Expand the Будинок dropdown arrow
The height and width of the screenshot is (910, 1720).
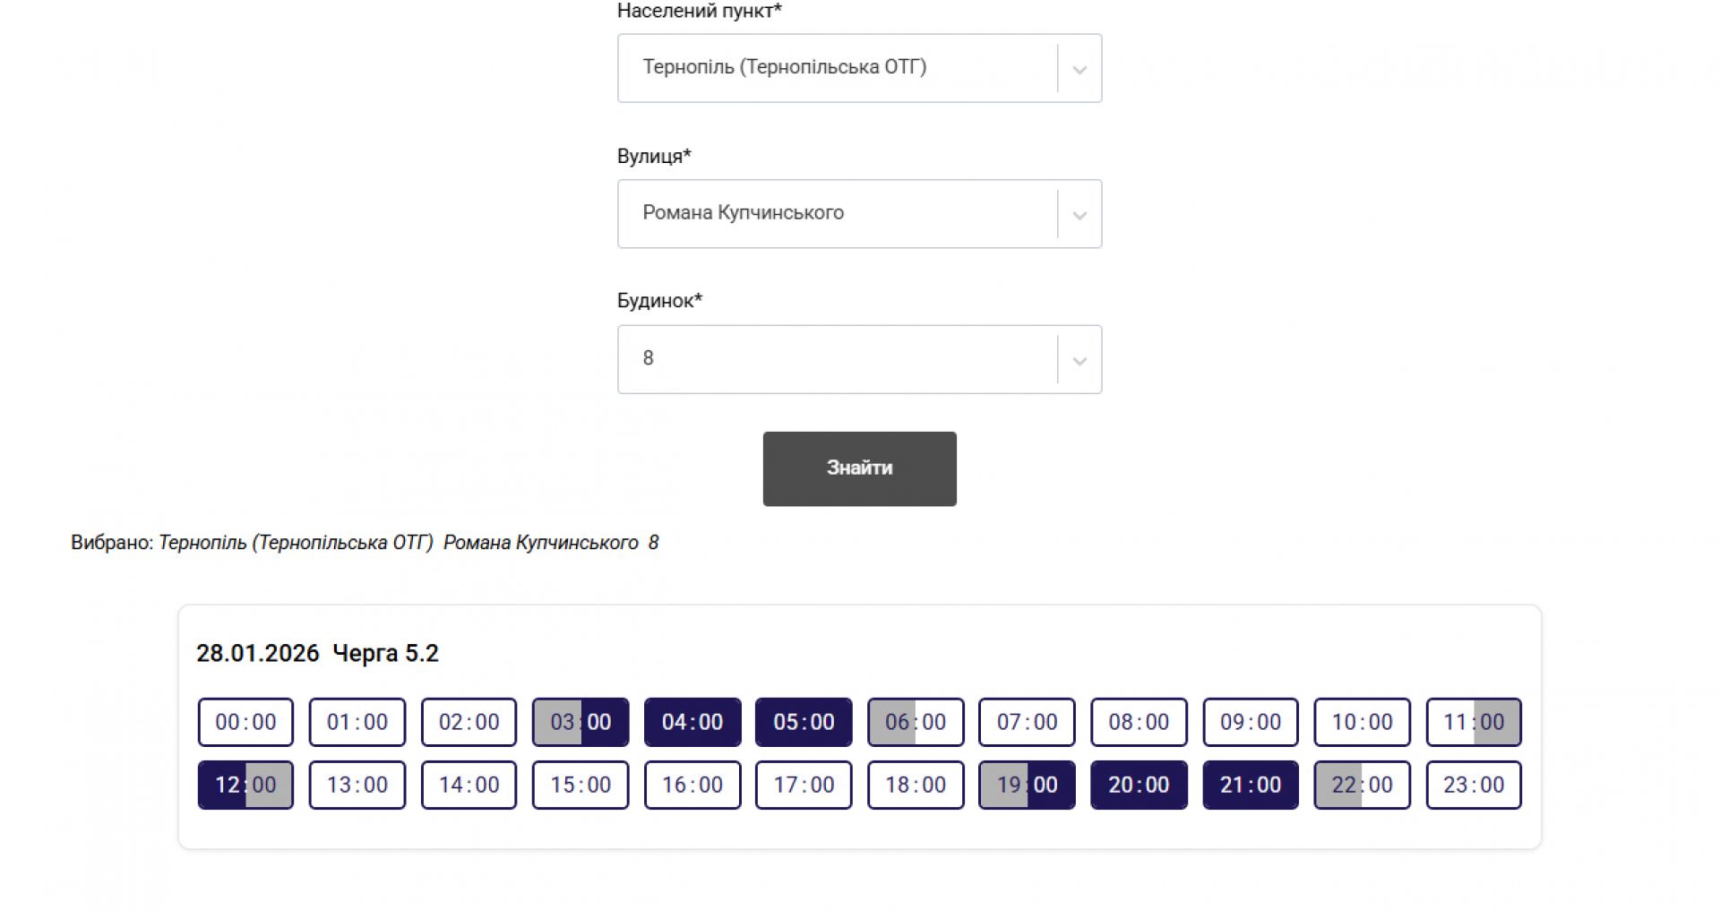click(1079, 360)
